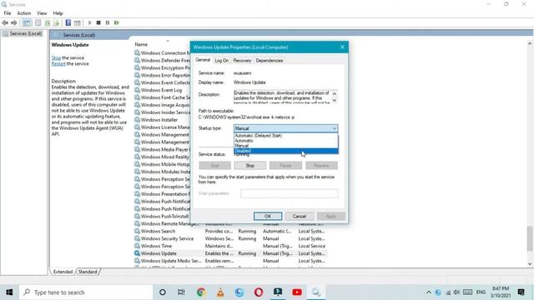Switch to the Recovery tab

[242, 61]
